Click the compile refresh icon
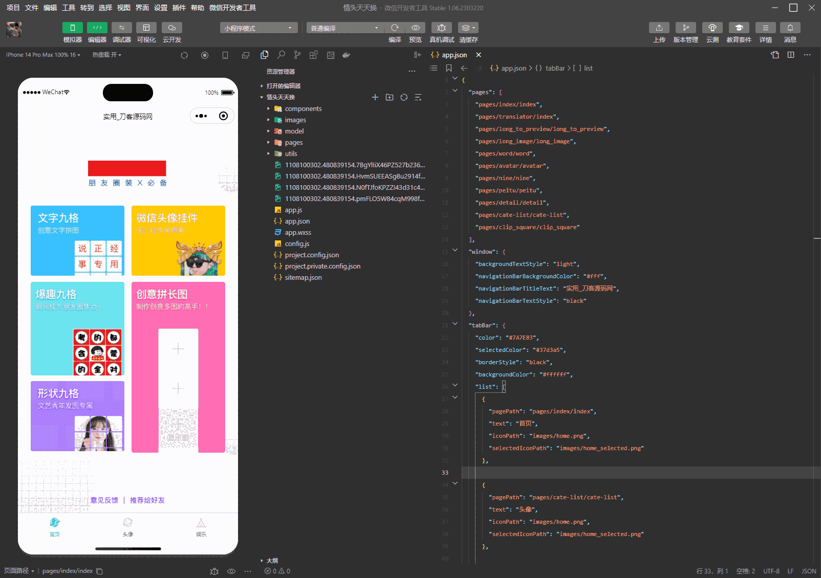821x578 pixels. (x=395, y=28)
